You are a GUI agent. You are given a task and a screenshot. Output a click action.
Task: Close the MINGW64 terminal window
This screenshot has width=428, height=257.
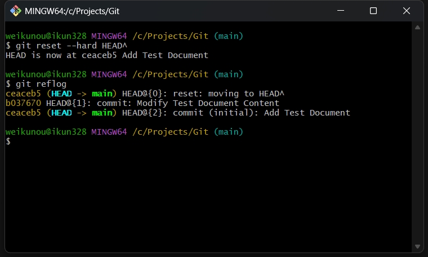pos(407,11)
